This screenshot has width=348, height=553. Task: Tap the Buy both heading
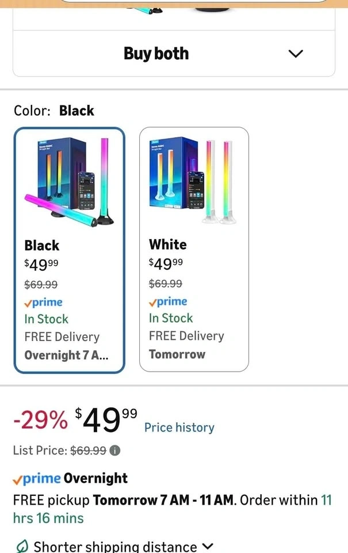[x=156, y=54]
